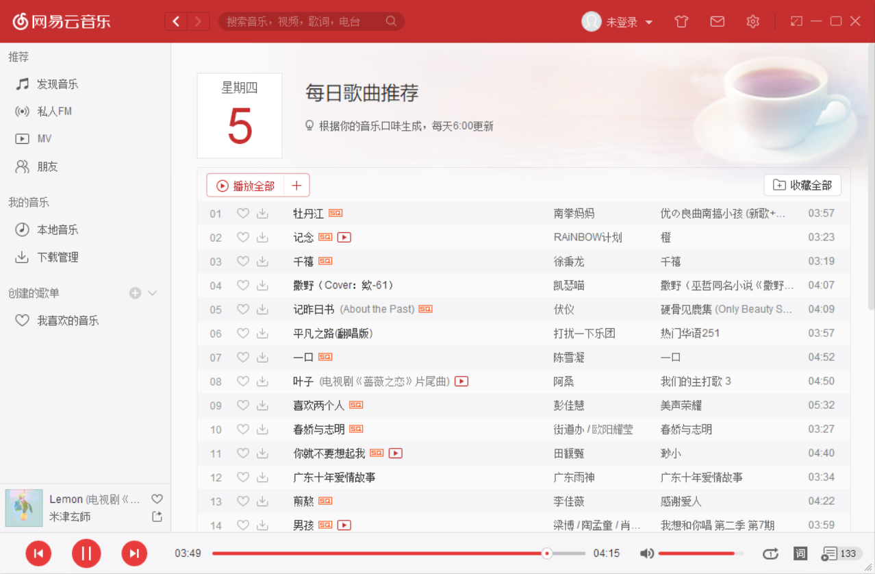This screenshot has width=875, height=574.
Task: Like the song 牡丹江
Action: [242, 214]
